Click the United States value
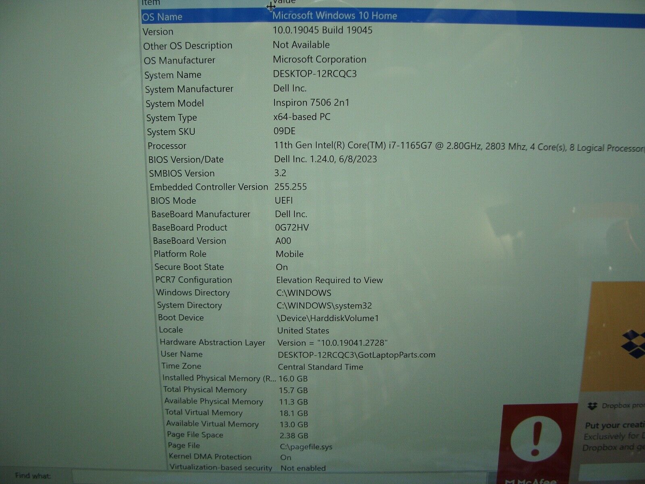 point(303,331)
